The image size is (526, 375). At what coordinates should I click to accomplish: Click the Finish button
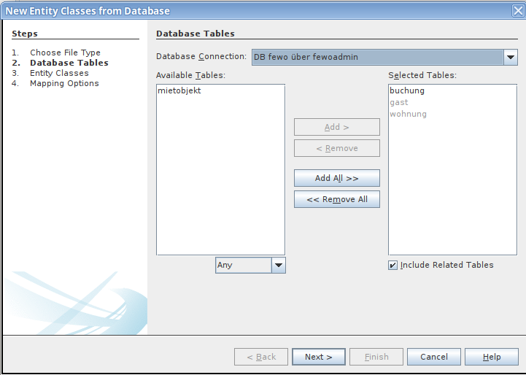[376, 357]
